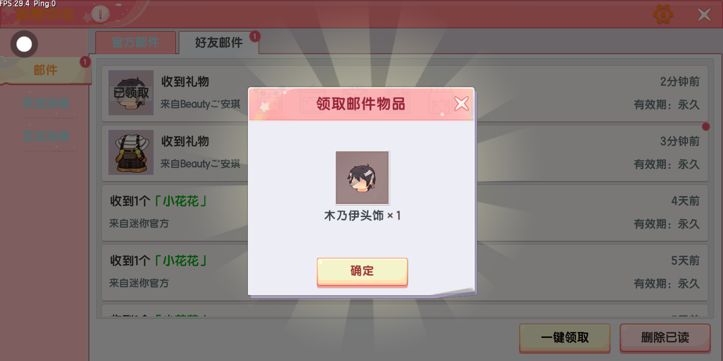Close the message center with top-right X
This screenshot has width=723, height=361.
tap(704, 15)
